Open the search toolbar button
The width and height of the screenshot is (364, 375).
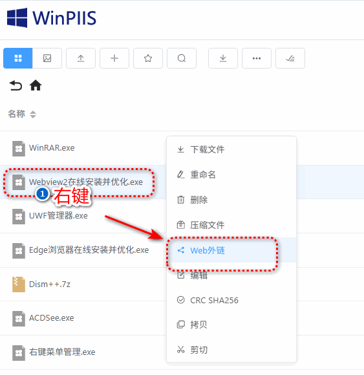coord(182,58)
